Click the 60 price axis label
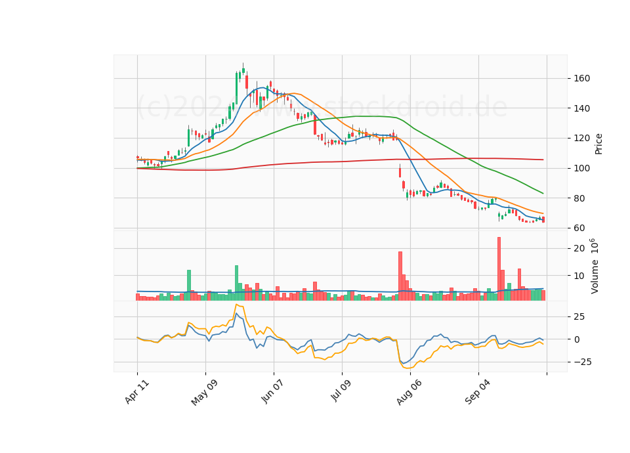 click(x=579, y=228)
